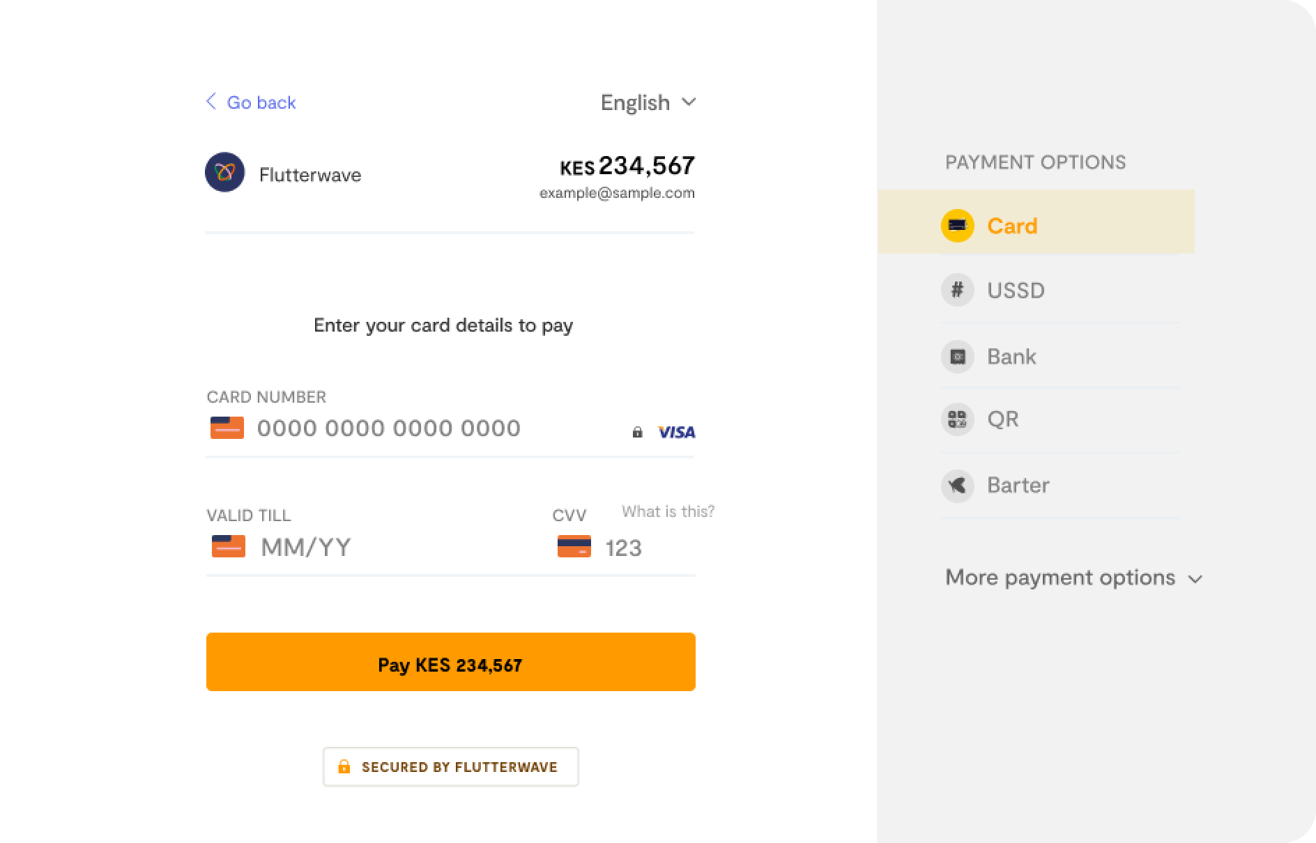Collapse the language selector chevron
Screen dimensions: 1316x843
(x=689, y=102)
